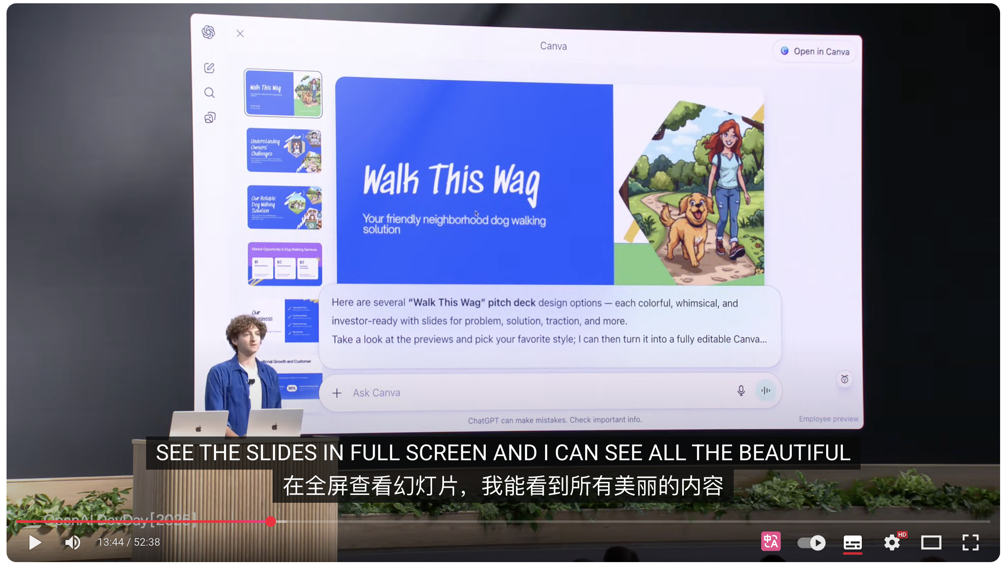This screenshot has height=567, width=1005.
Task: Click the red progress bar scrubber
Action: pos(270,521)
